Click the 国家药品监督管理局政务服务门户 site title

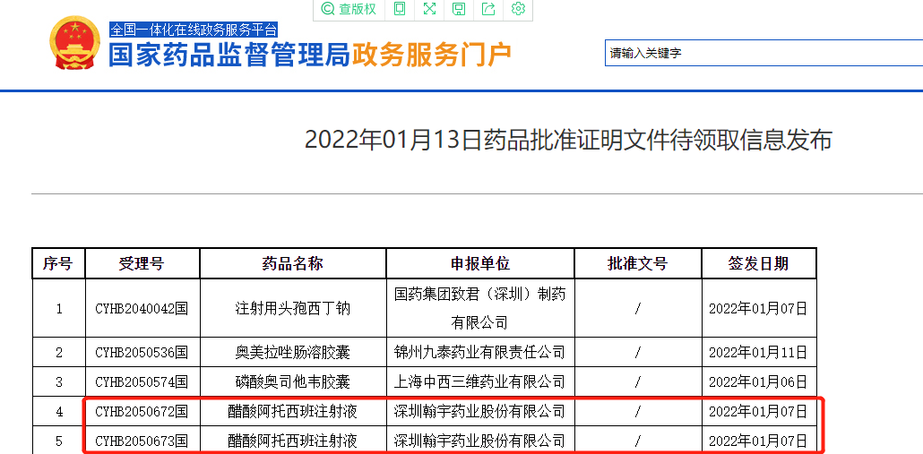(x=310, y=56)
